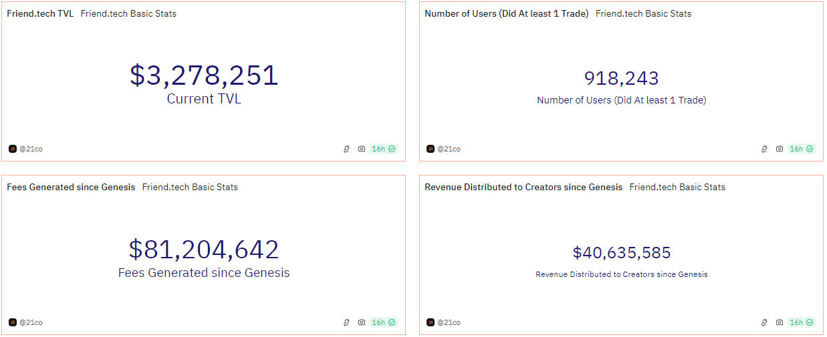Open the Friend.tech TVL title link
827x337 pixels.
point(40,13)
